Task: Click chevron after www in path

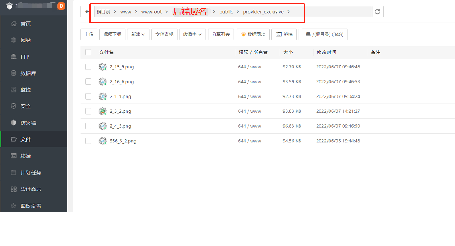Action: tap(136, 12)
